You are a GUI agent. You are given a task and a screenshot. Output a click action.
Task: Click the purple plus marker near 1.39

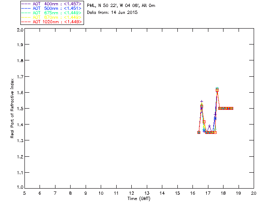pyautogui.click(x=209, y=126)
